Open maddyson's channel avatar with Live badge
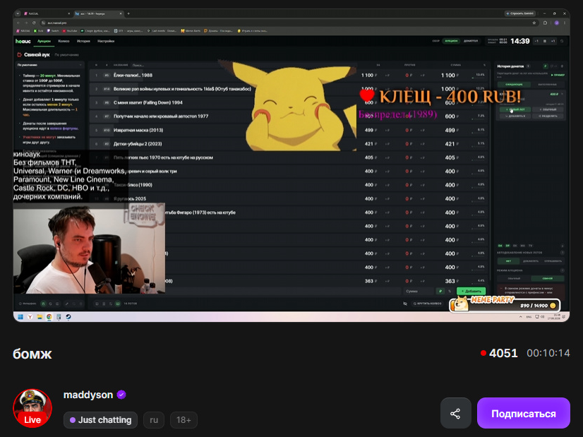This screenshot has width=583, height=437. click(32, 408)
